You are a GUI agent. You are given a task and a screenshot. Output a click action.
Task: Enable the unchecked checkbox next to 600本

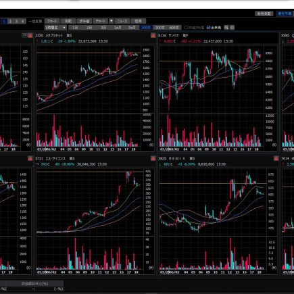186,28
